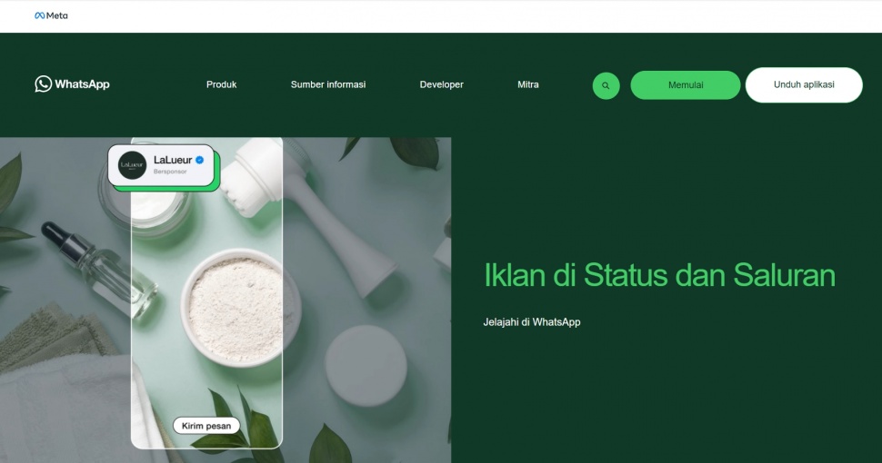Image resolution: width=882 pixels, height=463 pixels.
Task: Click the Bersponsor label under LaLueur
Action: [170, 172]
